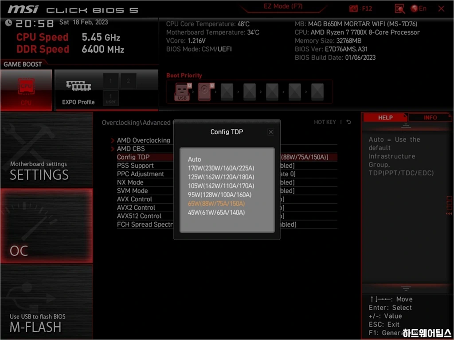The image size is (454, 340).
Task: Click the sixth boot priority slot
Action: [x=295, y=92]
